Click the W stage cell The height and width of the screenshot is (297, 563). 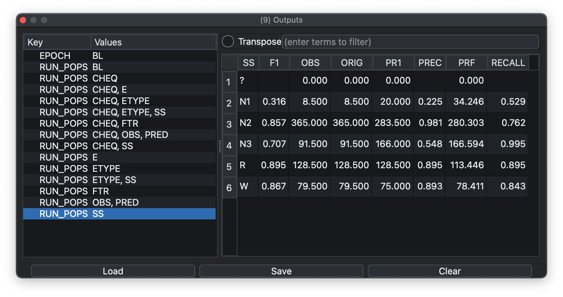pos(248,187)
